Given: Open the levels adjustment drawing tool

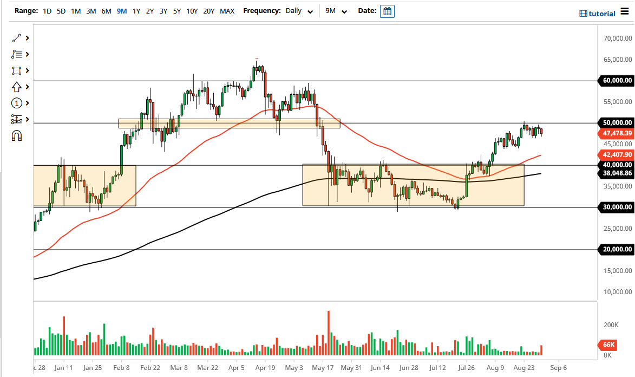Looking at the screenshot, I should (x=16, y=119).
